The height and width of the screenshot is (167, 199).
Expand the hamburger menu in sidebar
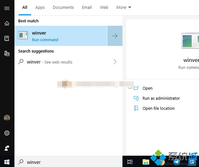coord(7,8)
